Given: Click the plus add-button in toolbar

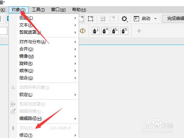Looking at the screenshot, I should click(139, 31).
